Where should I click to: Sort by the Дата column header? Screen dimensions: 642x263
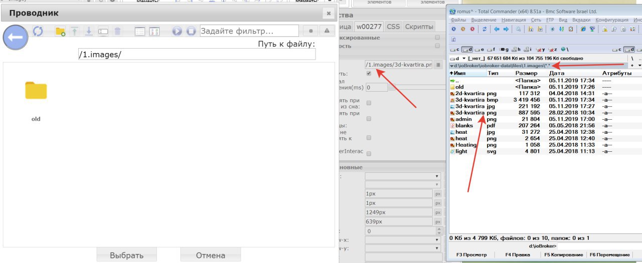(x=556, y=73)
